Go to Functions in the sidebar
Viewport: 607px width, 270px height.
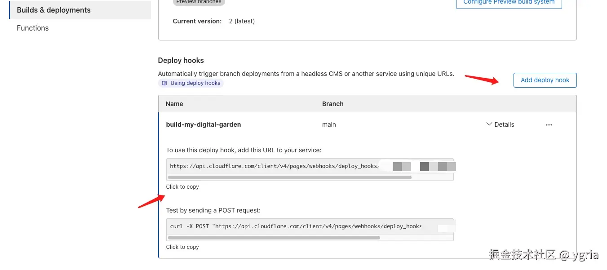click(33, 28)
